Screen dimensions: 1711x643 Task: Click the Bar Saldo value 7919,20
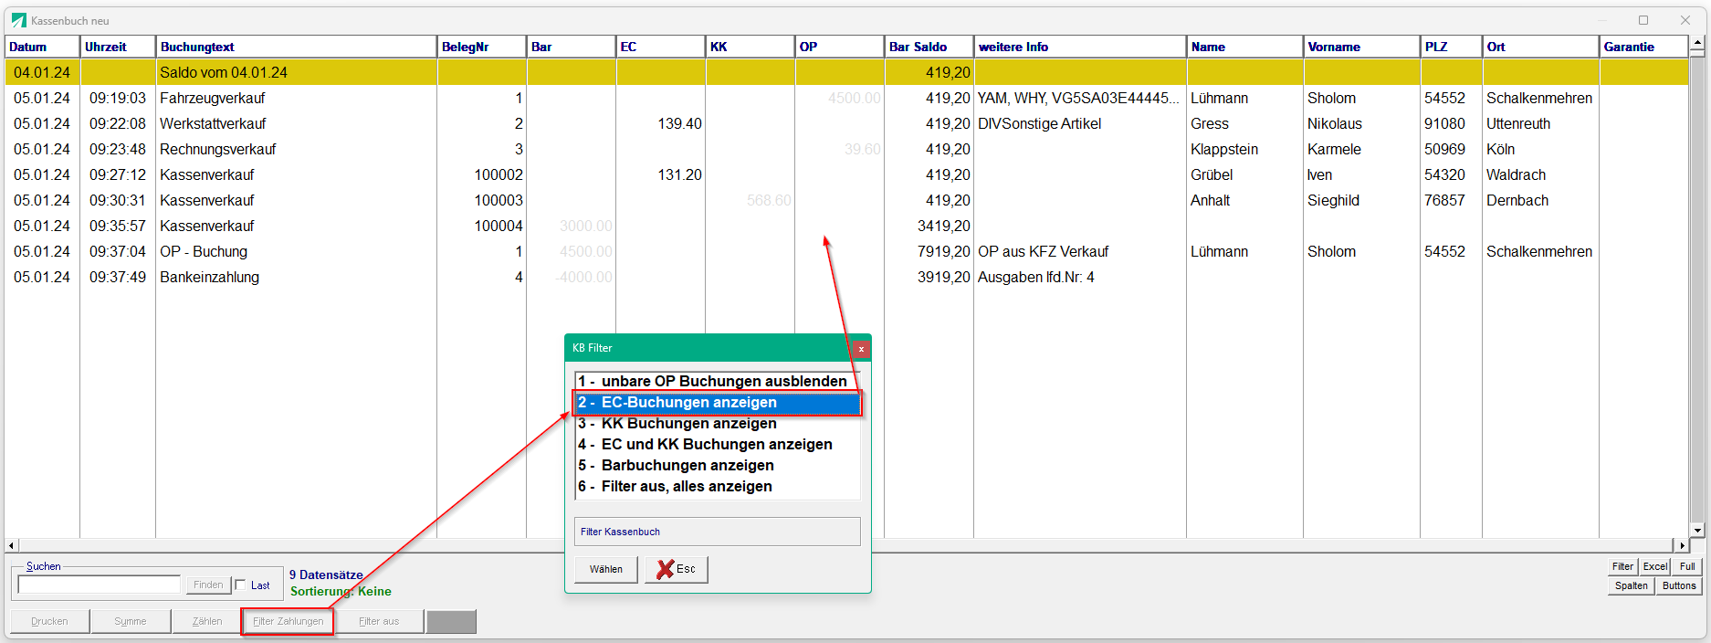[x=943, y=251]
